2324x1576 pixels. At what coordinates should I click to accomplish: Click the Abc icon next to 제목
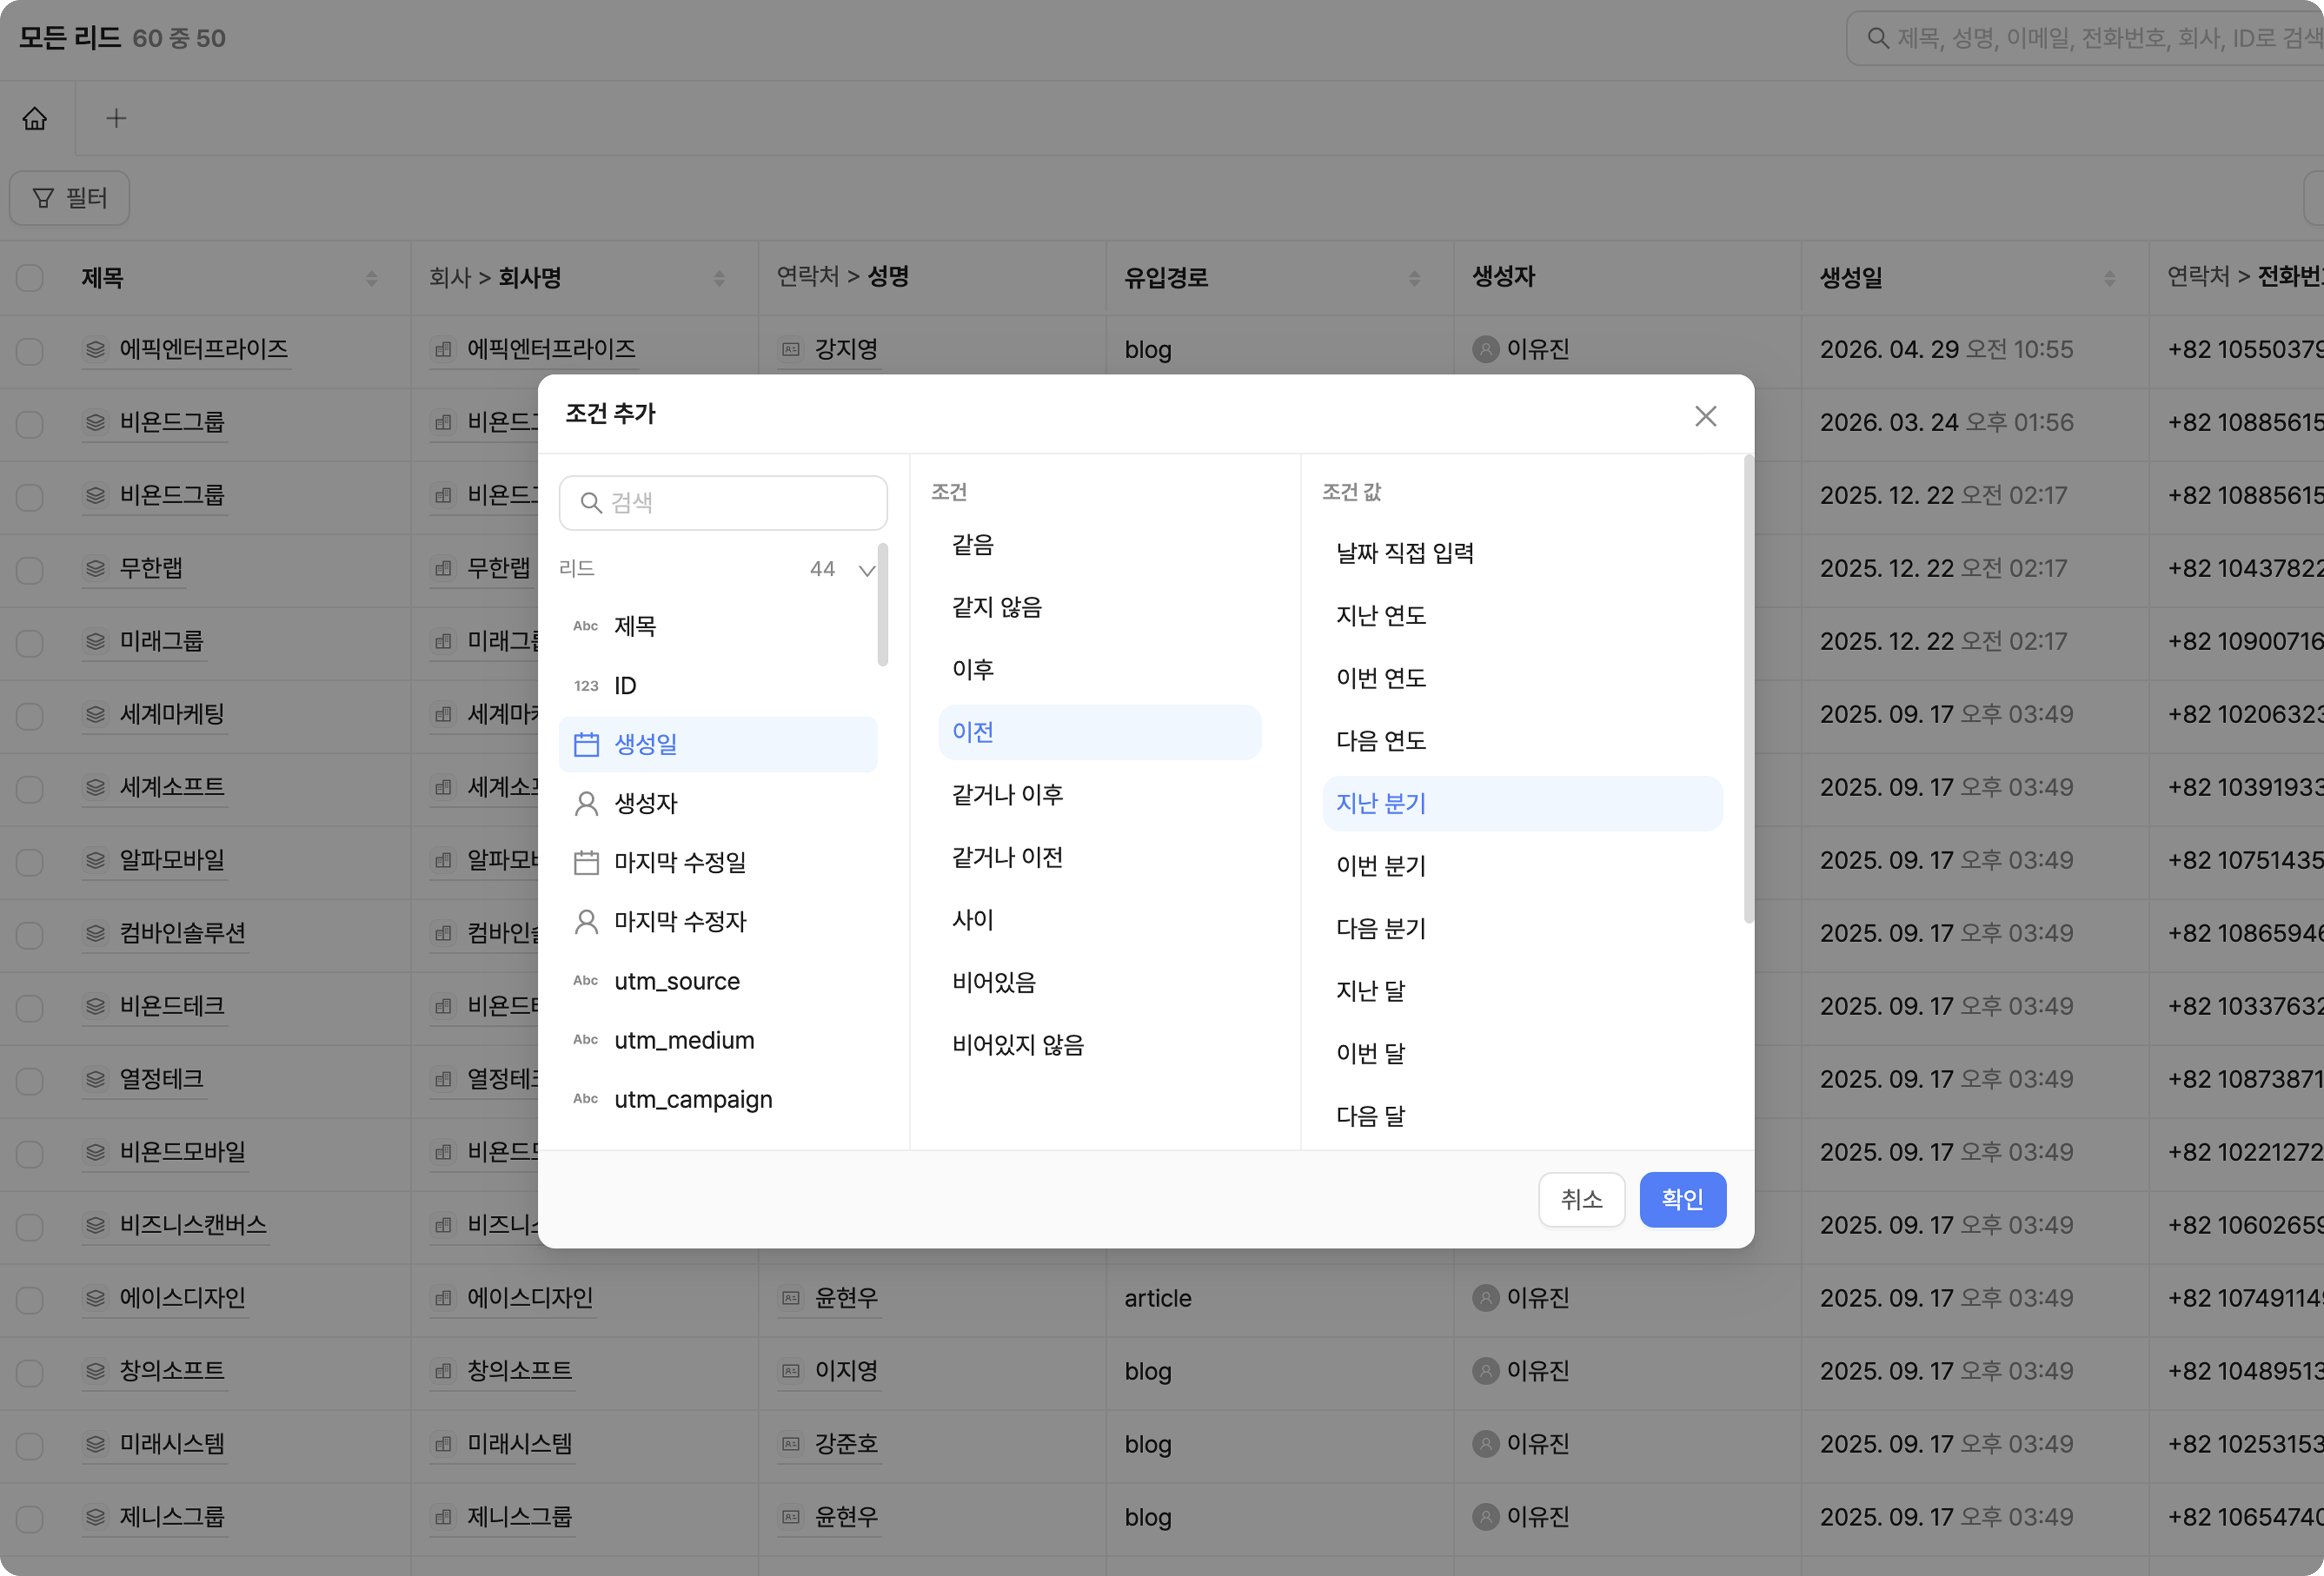tap(586, 626)
